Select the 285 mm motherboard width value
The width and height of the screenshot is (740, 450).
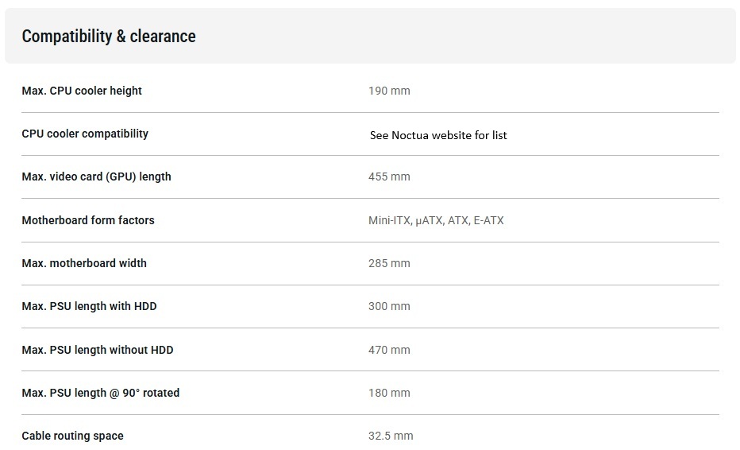point(389,263)
